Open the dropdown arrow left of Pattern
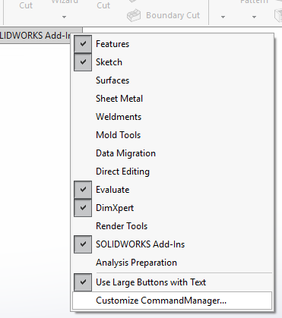Screen dimensions: 282x318 pyautogui.click(x=223, y=17)
